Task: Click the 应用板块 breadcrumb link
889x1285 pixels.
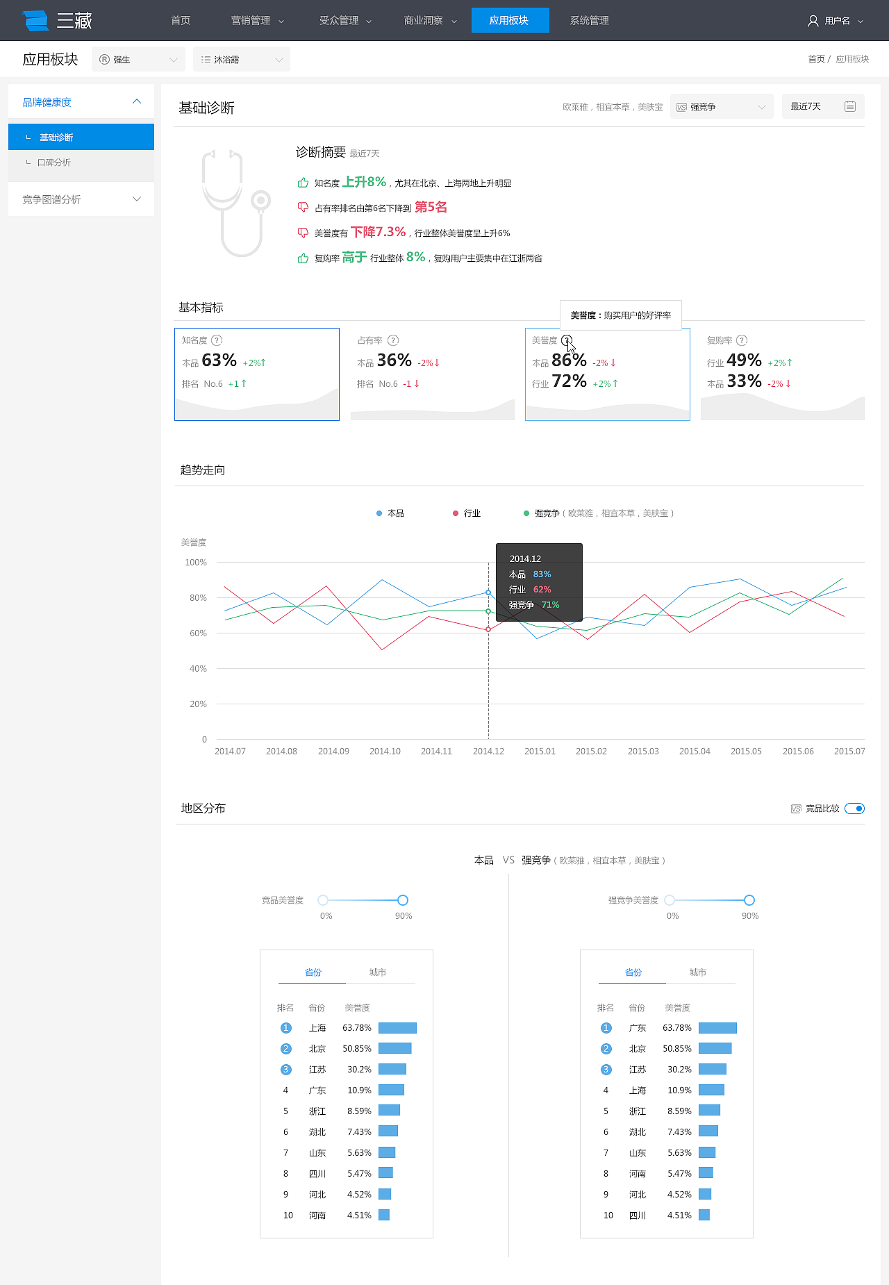Action: 852,59
